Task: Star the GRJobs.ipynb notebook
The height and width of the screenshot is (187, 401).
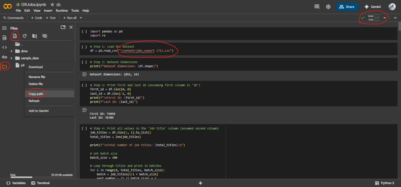Action: 52,5
